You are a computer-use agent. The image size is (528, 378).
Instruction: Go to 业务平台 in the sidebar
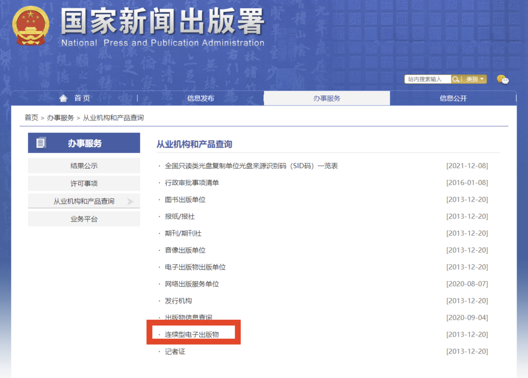(84, 219)
